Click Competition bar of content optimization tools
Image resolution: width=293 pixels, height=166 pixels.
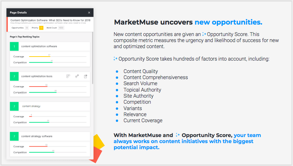pos(58,92)
